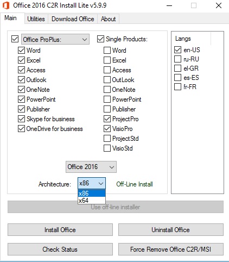
Task: Enable the ProjectStd checkbox
Action: tap(107, 139)
